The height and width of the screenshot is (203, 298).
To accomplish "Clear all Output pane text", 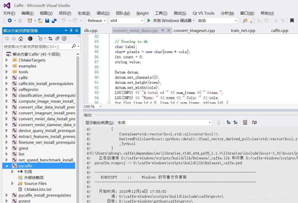I will coord(245,123).
